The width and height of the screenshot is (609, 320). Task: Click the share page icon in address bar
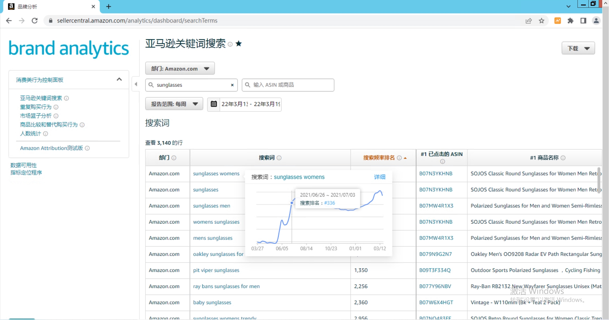pos(529,21)
